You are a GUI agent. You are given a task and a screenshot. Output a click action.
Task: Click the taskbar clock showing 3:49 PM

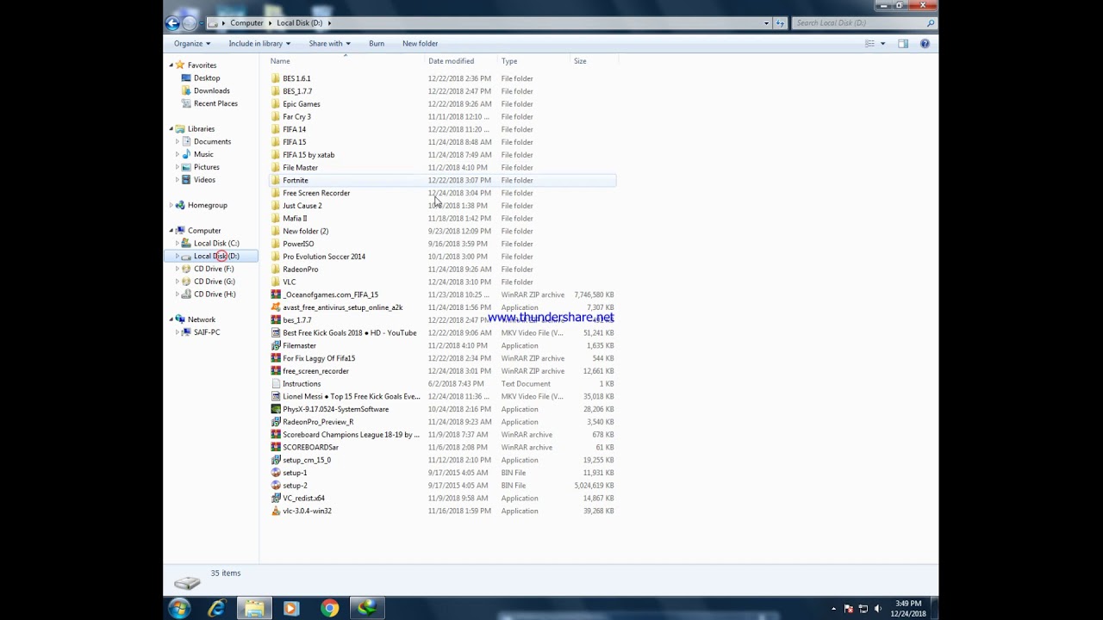click(x=908, y=608)
